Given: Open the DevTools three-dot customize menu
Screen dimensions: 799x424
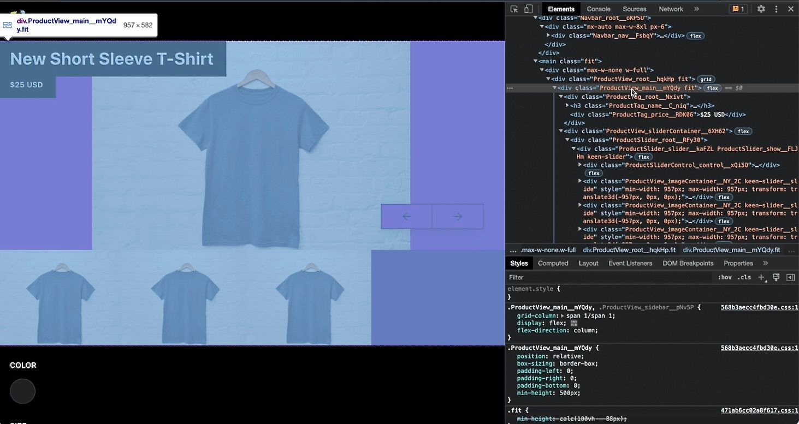Looking at the screenshot, I should pos(776,9).
